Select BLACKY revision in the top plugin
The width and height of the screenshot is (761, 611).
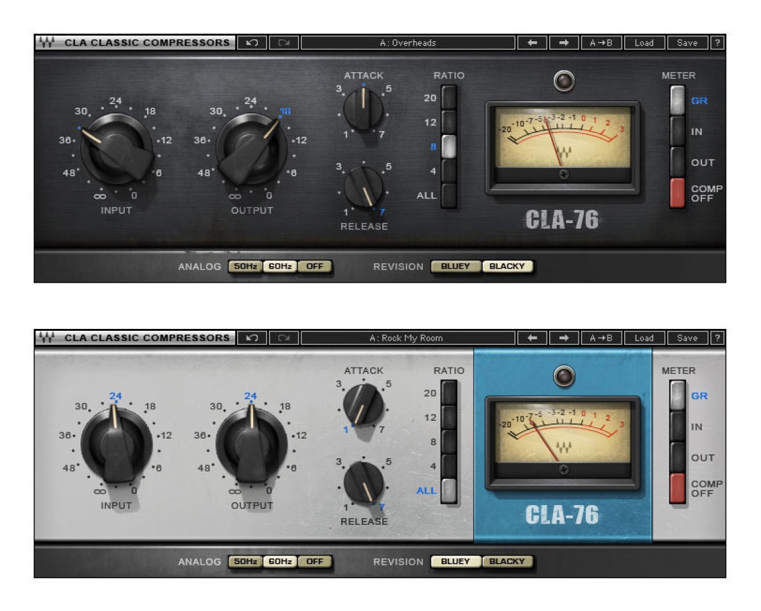tap(507, 267)
